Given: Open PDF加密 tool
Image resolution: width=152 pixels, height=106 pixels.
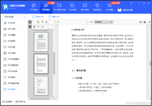Looking at the screenshot, I should pyautogui.click(x=14, y=47).
